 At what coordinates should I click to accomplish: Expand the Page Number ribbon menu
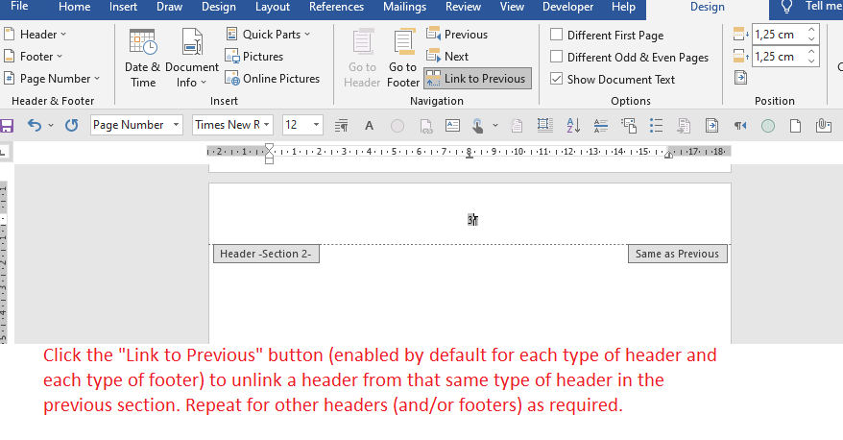[52, 79]
